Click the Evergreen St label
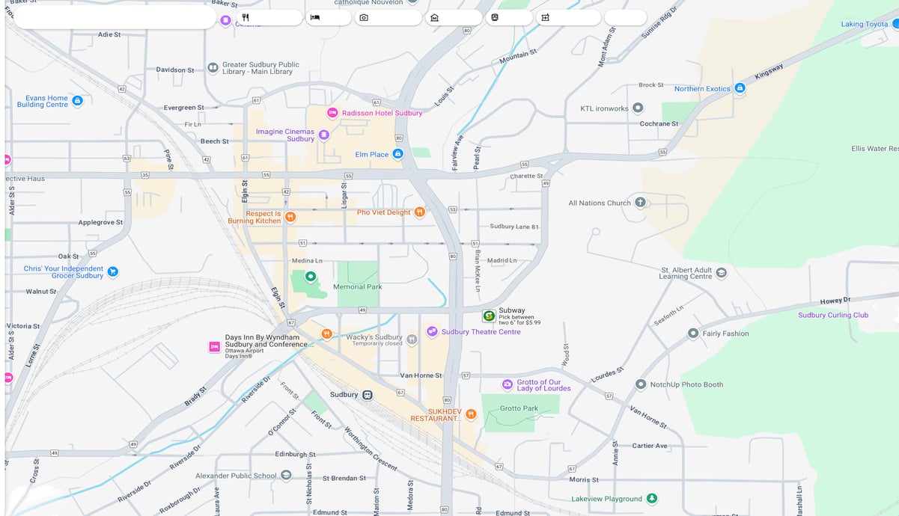Image resolution: width=899 pixels, height=516 pixels. [x=184, y=108]
